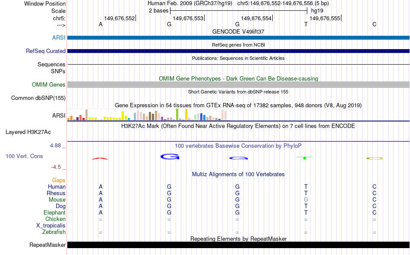Viewport: 410px width, 255px height.
Task: Click the Elephant species label
Action: [54, 213]
